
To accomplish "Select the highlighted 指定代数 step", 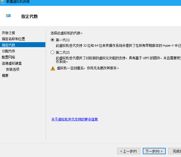I will (23, 45).
